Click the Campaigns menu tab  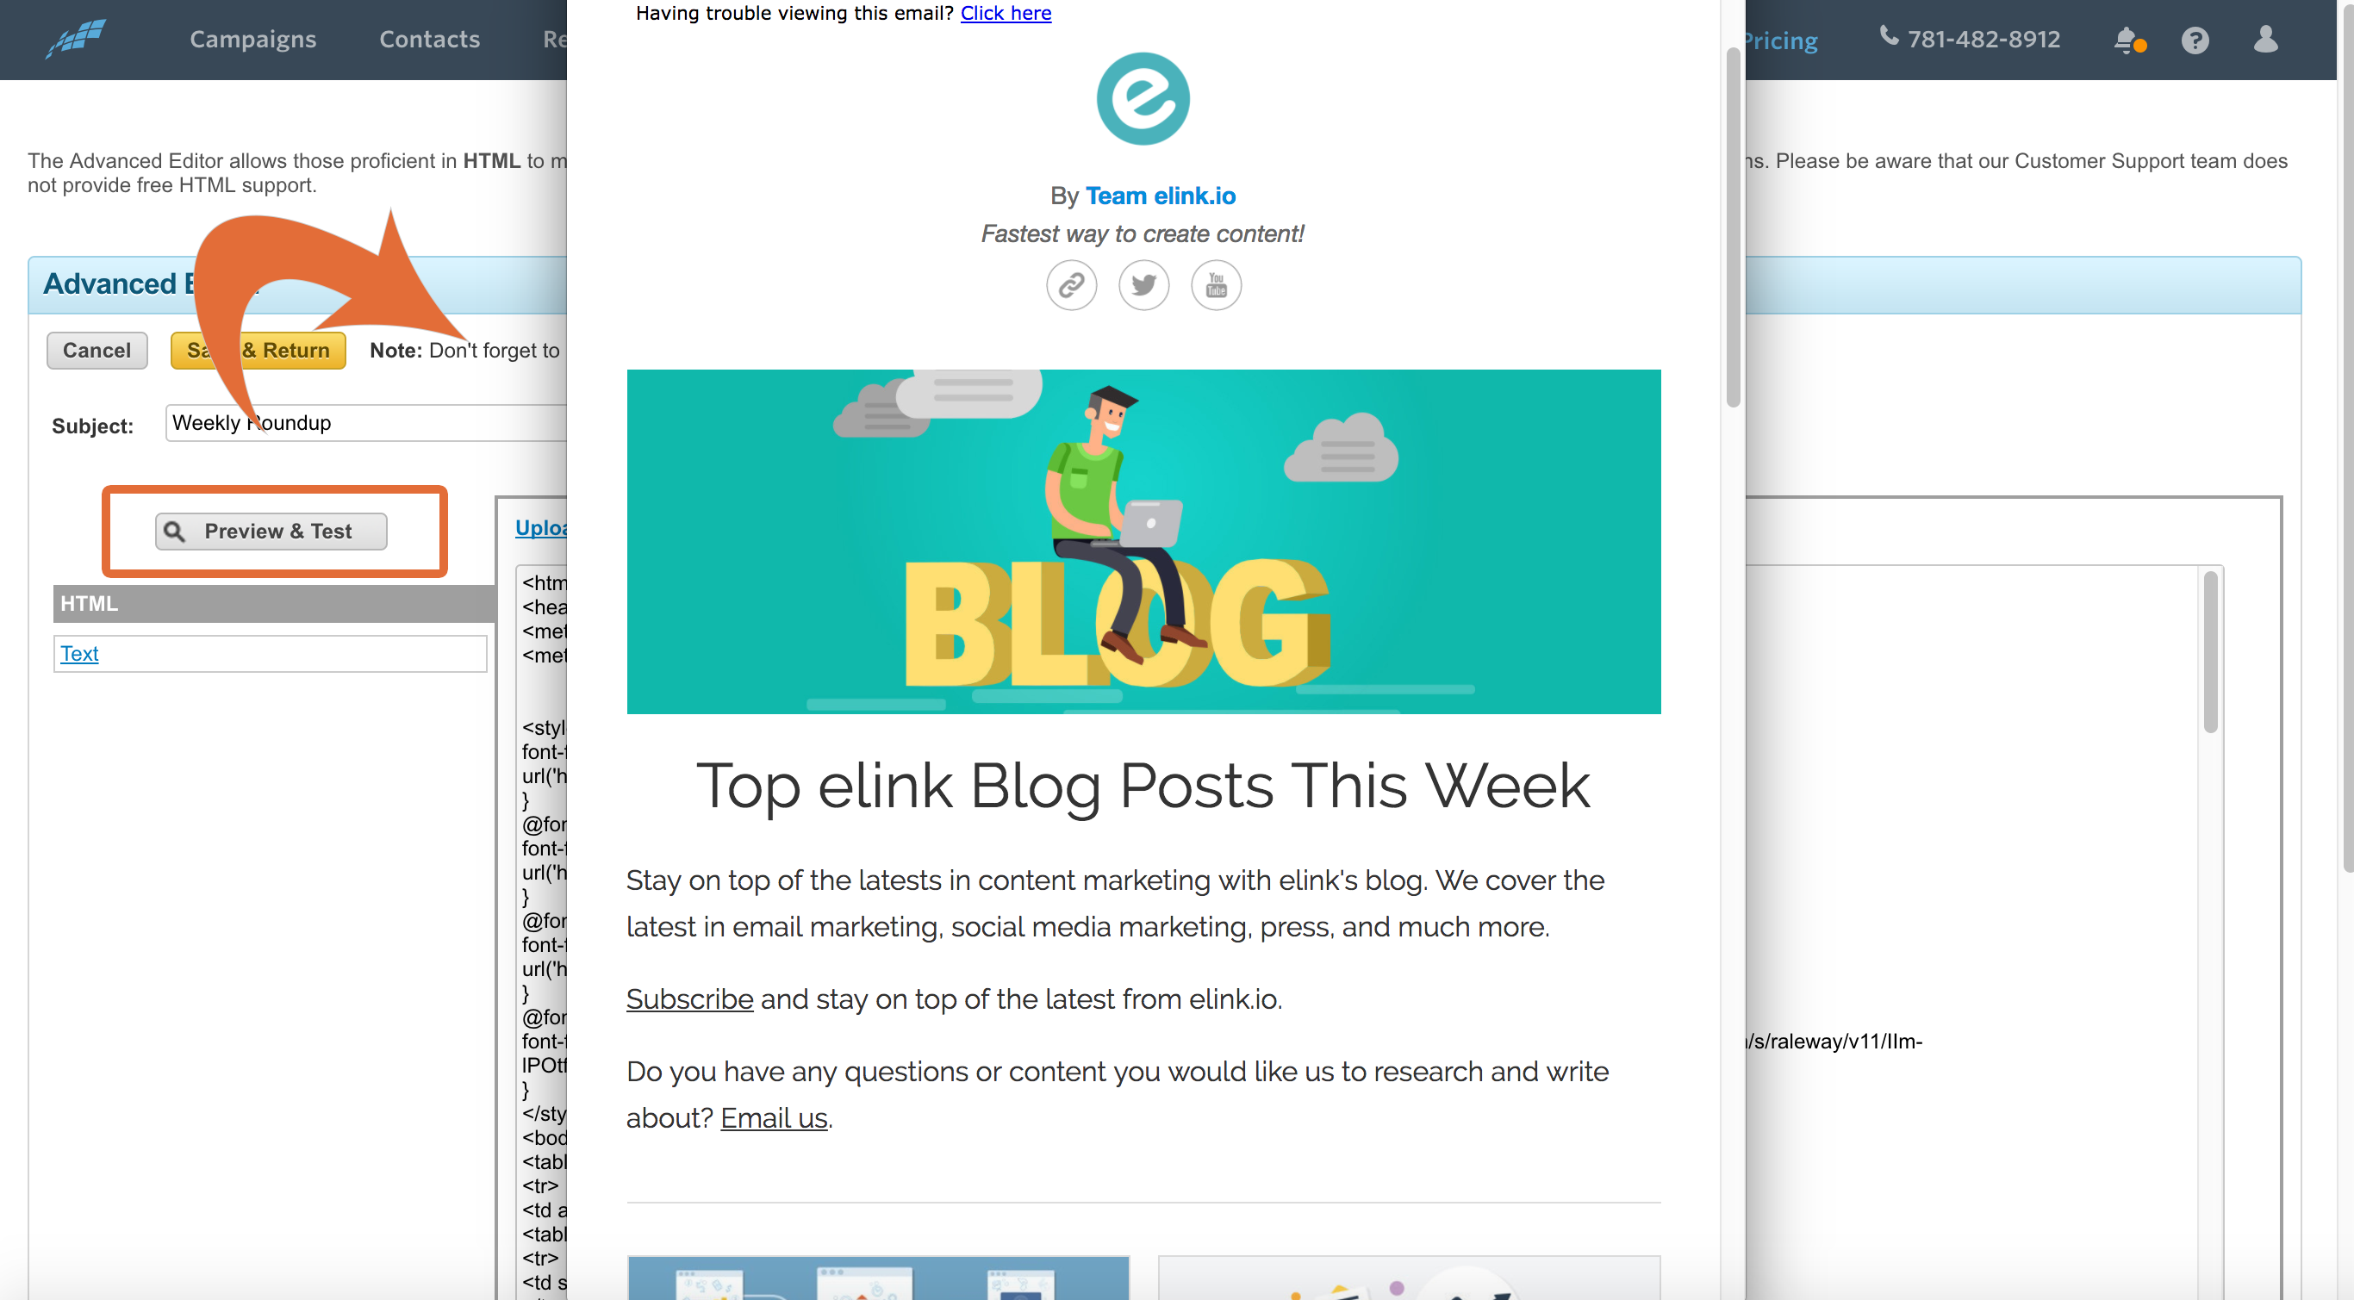pyautogui.click(x=252, y=39)
